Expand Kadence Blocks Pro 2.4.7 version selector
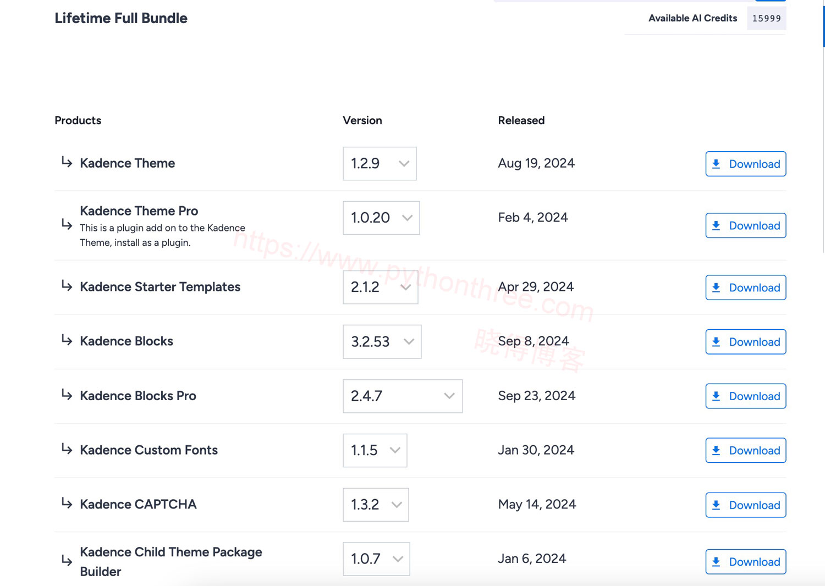Image resolution: width=825 pixels, height=586 pixels. click(403, 396)
